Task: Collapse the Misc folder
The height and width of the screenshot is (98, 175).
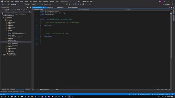Action: click(7, 30)
